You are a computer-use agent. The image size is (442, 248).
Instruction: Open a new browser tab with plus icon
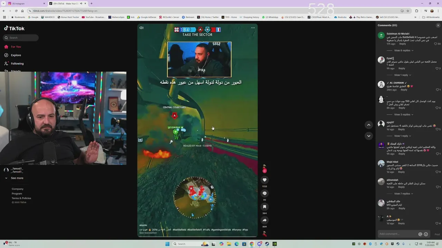click(x=91, y=3)
